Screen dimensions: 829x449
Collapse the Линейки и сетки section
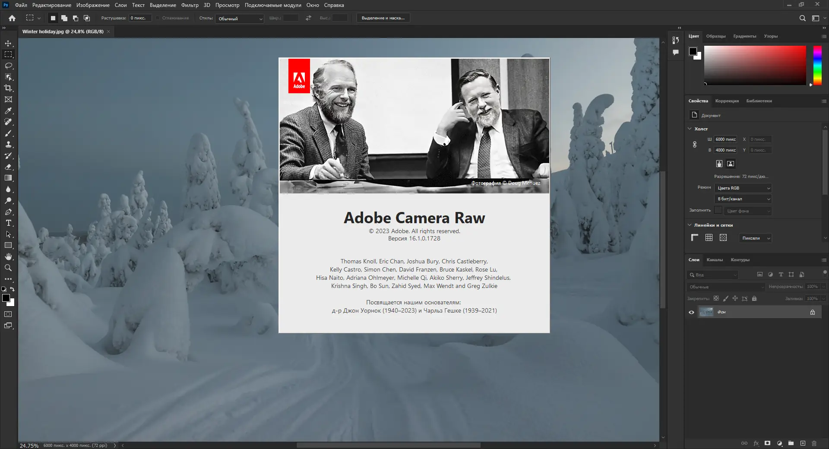click(x=690, y=225)
